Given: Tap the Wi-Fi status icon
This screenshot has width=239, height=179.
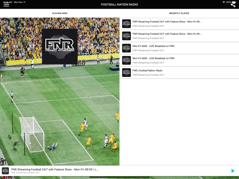Looking at the screenshot, I should 224,2.
